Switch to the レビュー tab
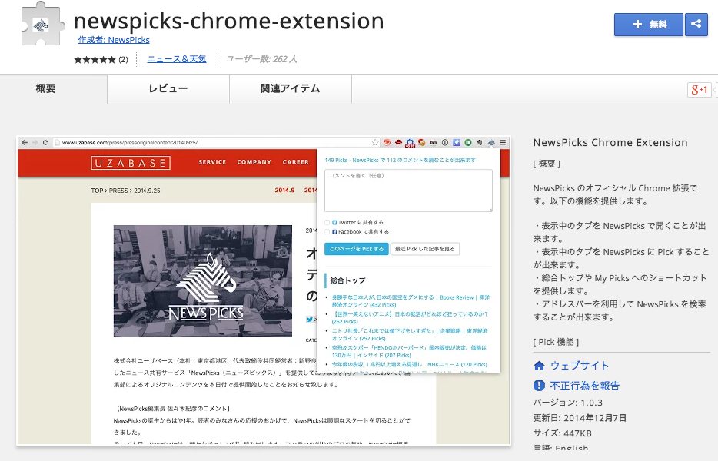Screen dimensions: 718x461 pos(168,88)
